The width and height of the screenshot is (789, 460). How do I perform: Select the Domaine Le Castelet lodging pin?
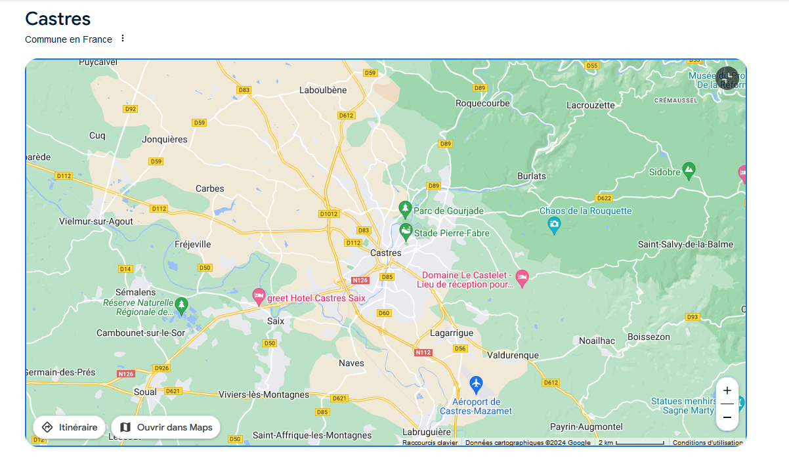(522, 279)
